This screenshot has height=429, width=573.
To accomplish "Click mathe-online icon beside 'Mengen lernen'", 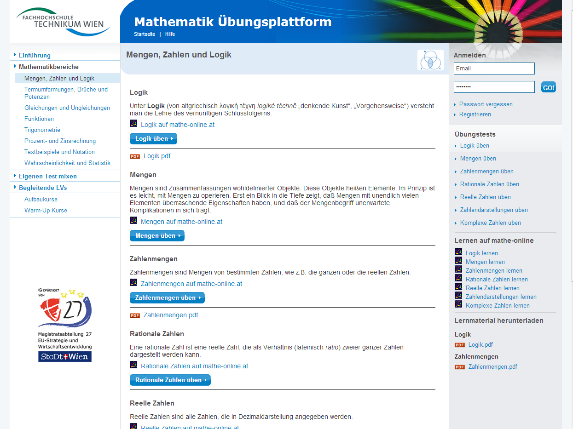I will (458, 260).
